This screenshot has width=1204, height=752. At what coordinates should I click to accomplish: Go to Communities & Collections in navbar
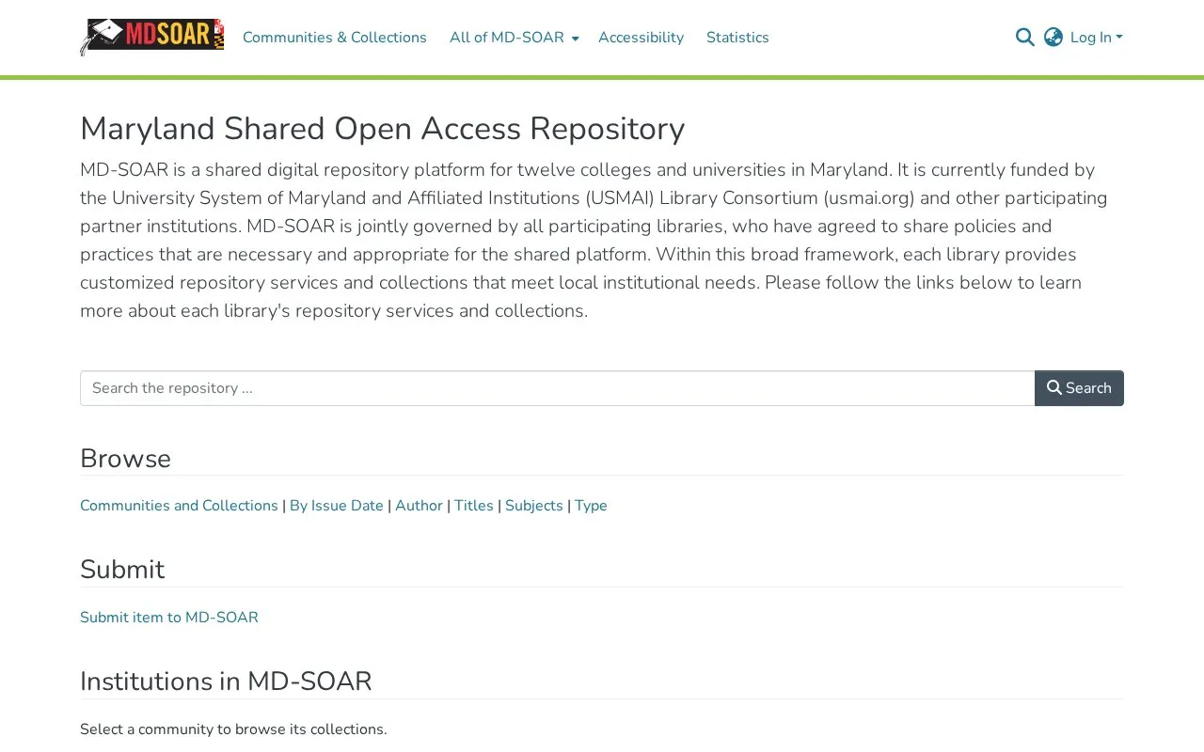(335, 38)
